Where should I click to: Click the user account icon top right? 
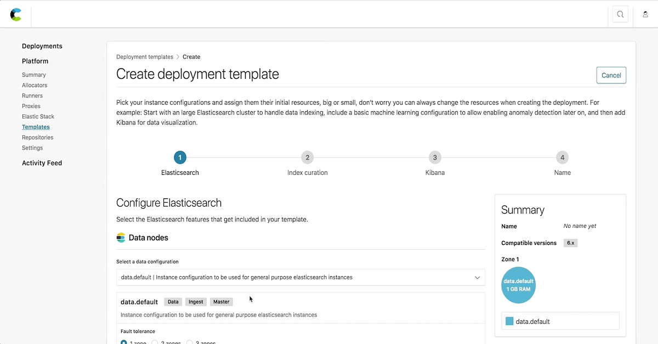pos(645,15)
